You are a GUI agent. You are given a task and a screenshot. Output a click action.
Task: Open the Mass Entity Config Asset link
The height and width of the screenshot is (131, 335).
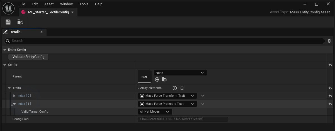[310, 12]
